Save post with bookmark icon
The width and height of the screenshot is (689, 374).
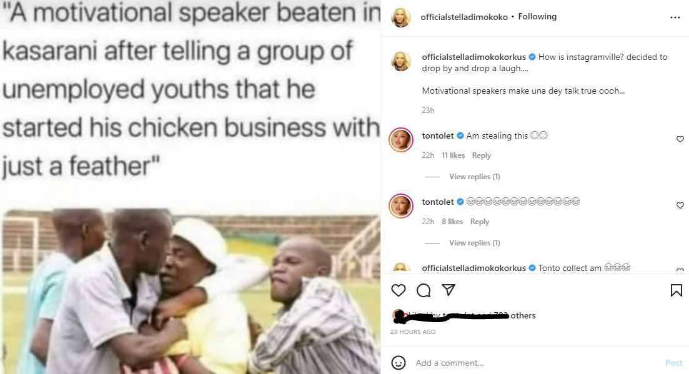tap(677, 290)
